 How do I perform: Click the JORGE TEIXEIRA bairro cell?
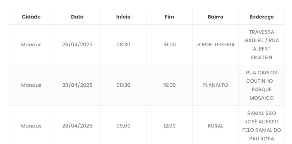point(215,45)
